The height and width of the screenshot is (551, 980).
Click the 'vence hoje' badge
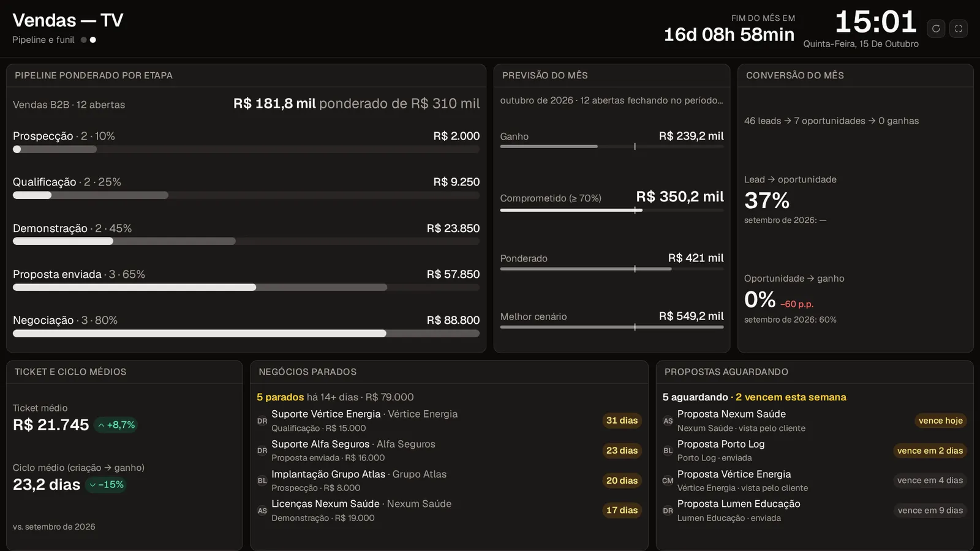tap(941, 421)
